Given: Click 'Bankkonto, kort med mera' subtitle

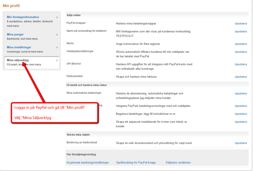Looking at the screenshot, I should 23,39.
